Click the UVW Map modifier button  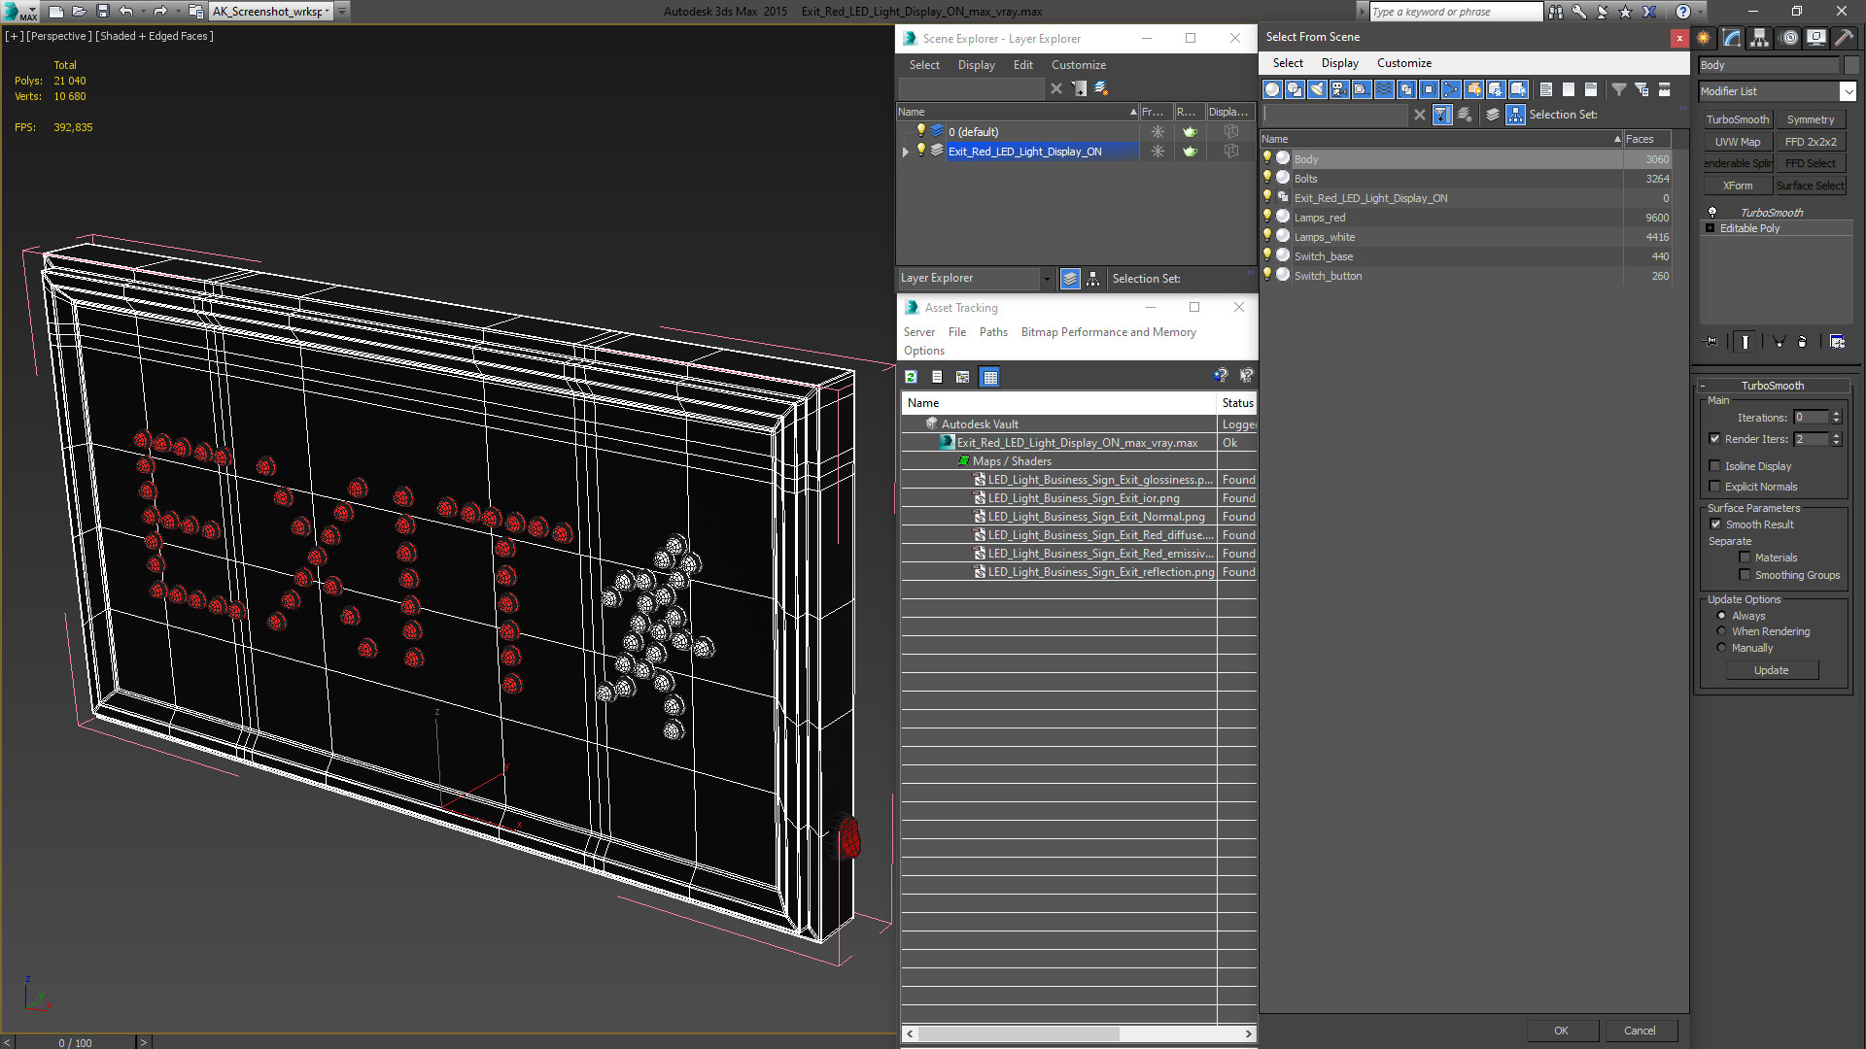tap(1737, 142)
